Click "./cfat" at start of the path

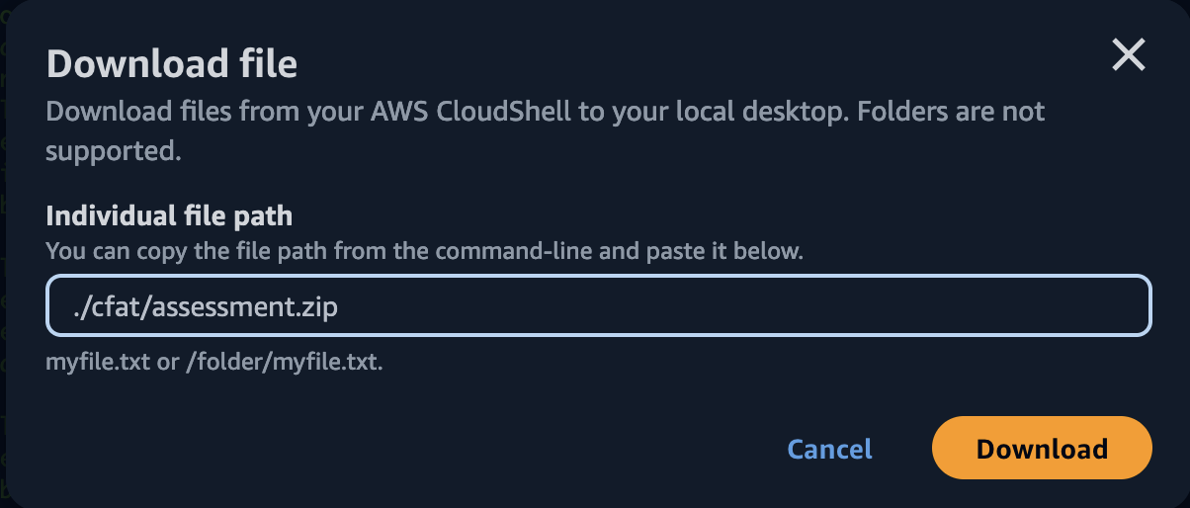[102, 307]
